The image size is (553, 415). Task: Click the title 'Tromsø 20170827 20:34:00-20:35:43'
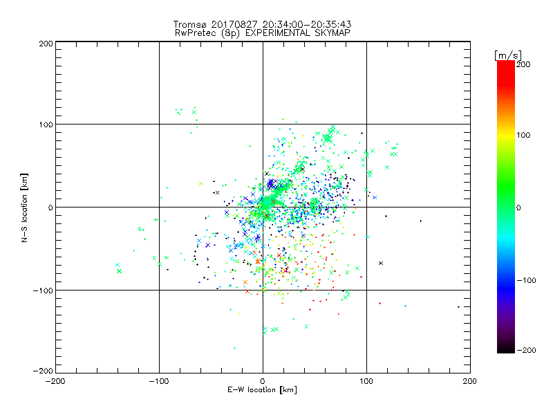[x=262, y=24]
